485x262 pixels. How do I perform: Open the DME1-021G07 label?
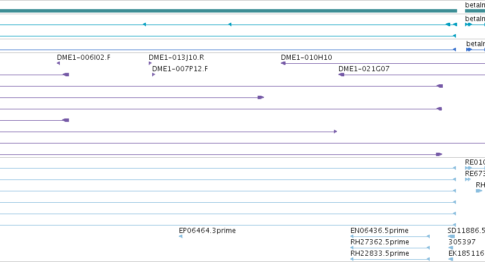click(x=364, y=69)
